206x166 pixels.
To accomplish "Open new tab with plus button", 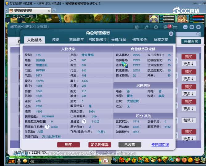I will coord(54,10).
